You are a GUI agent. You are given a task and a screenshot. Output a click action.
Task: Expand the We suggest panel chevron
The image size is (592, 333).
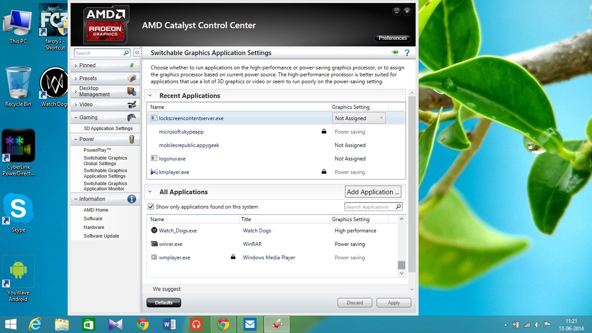click(x=411, y=289)
